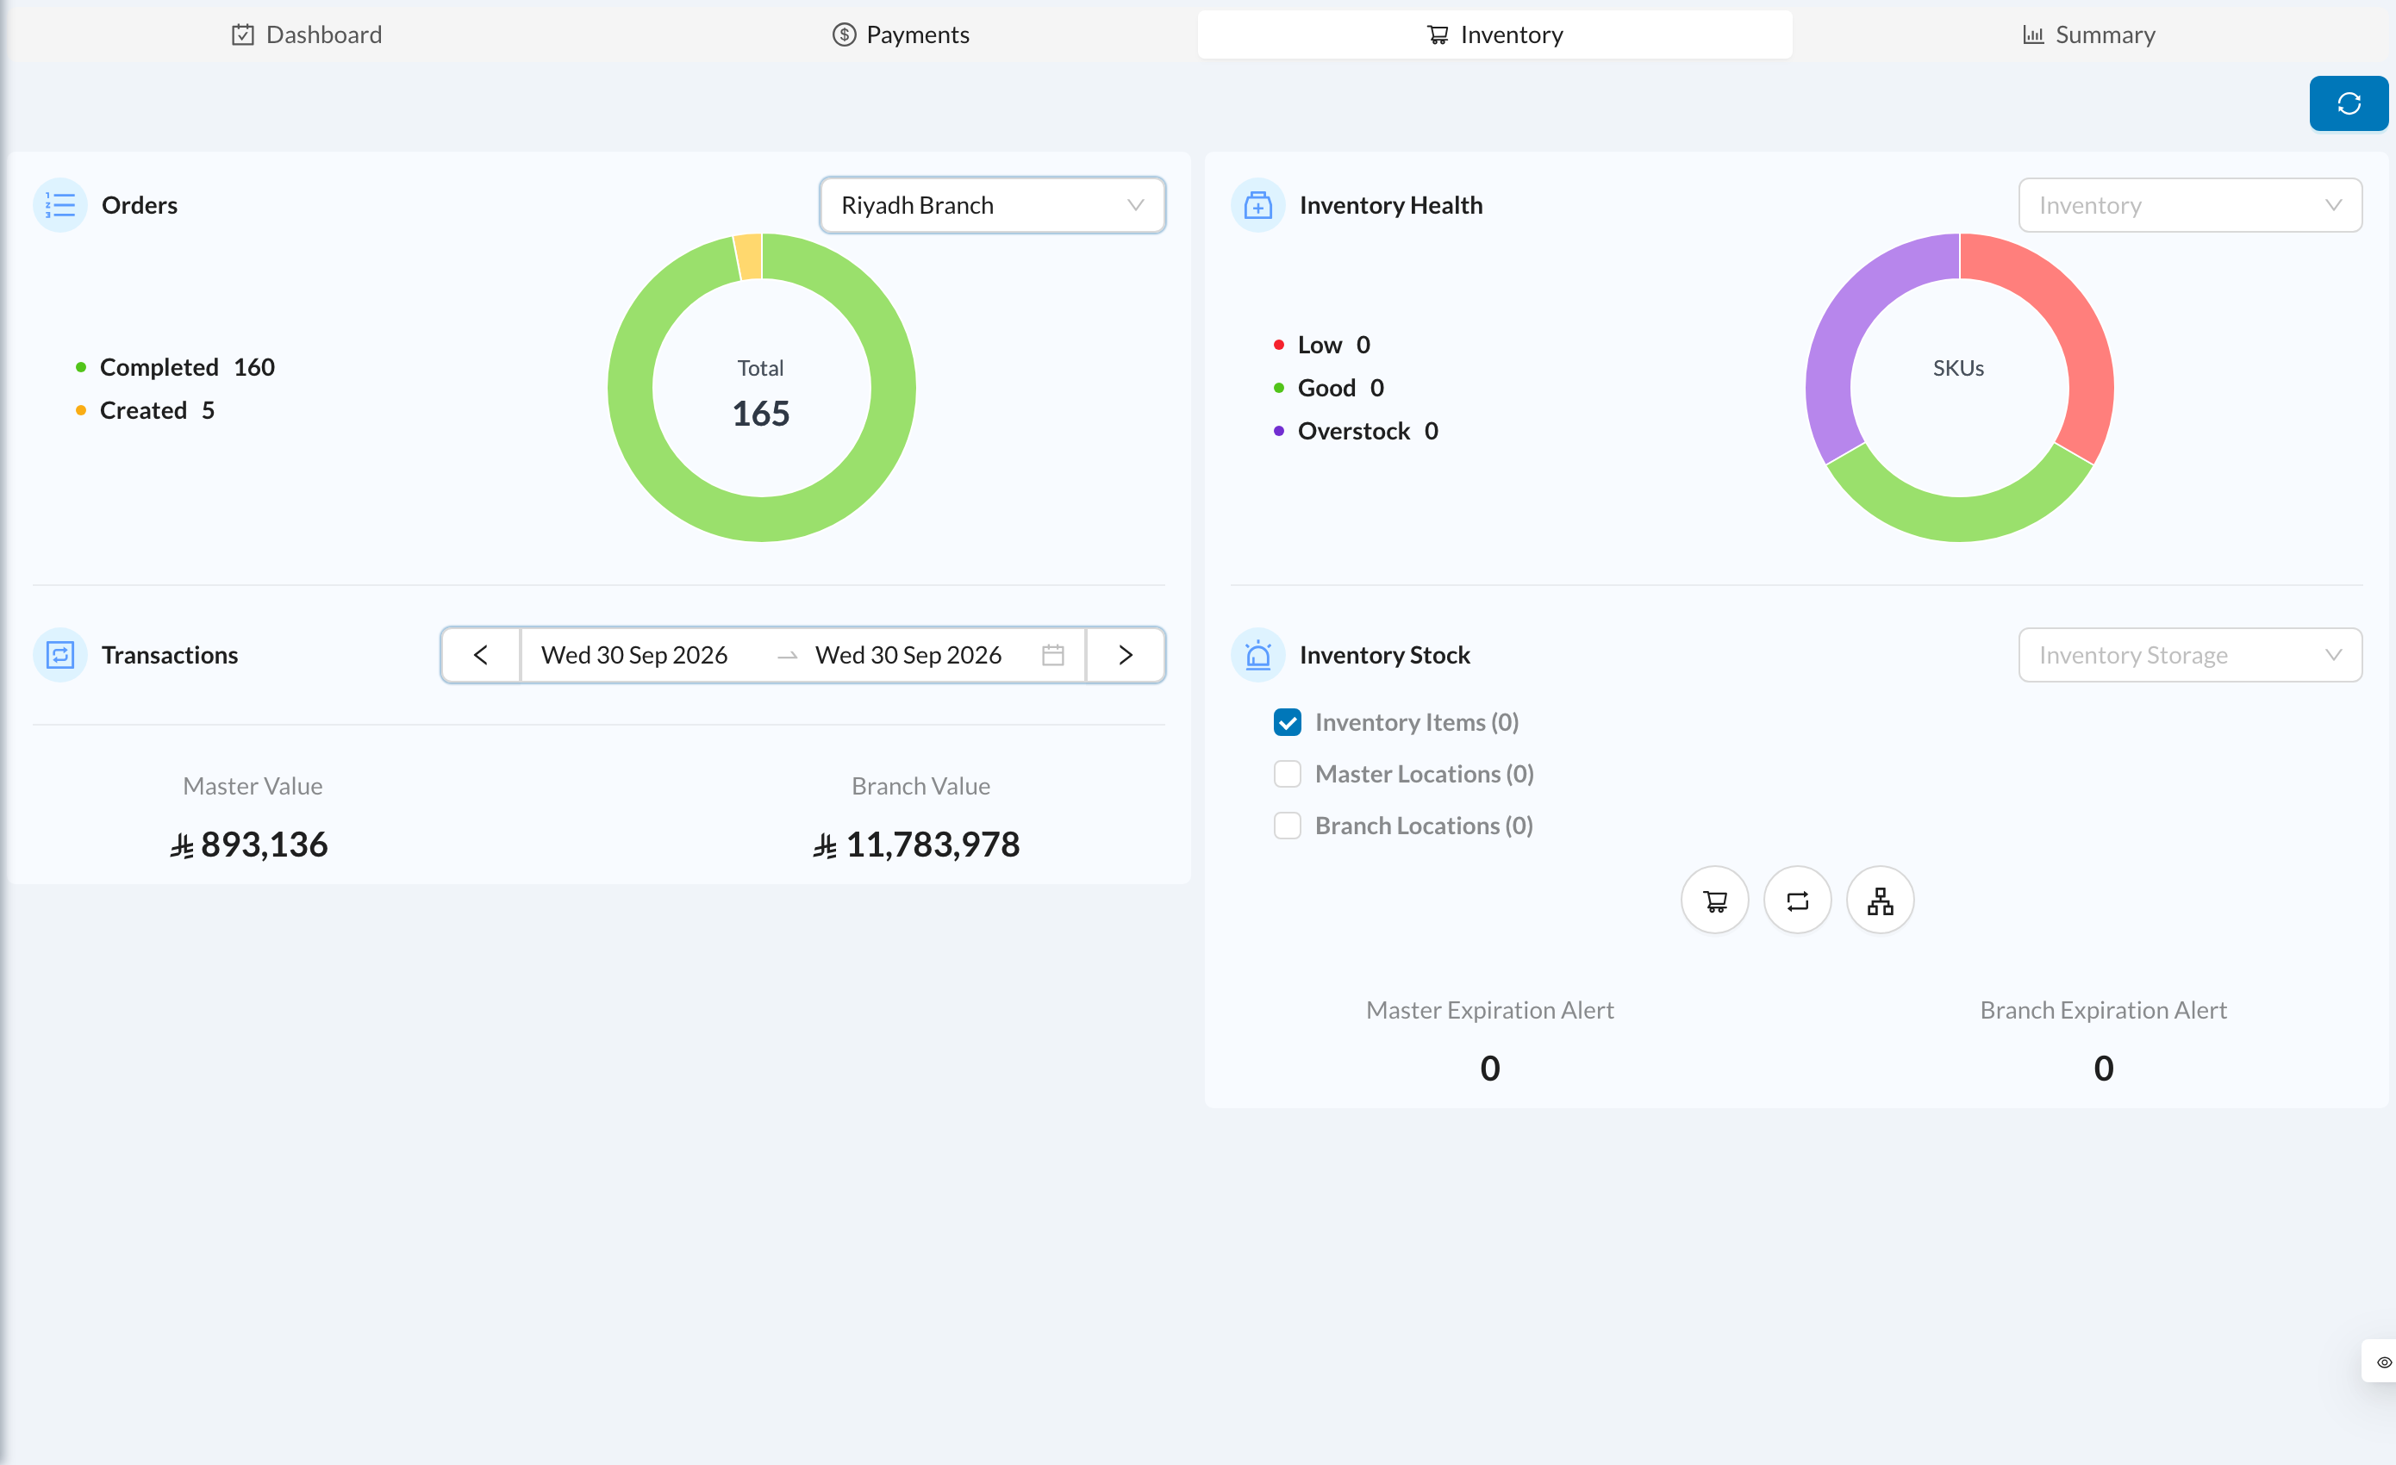Go to previous date with left arrow
2396x1465 pixels.
[480, 655]
